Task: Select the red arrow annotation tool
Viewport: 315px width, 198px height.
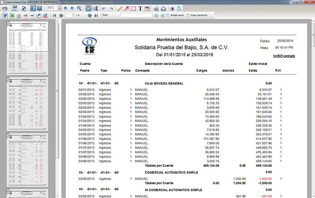Action: click(x=127, y=8)
